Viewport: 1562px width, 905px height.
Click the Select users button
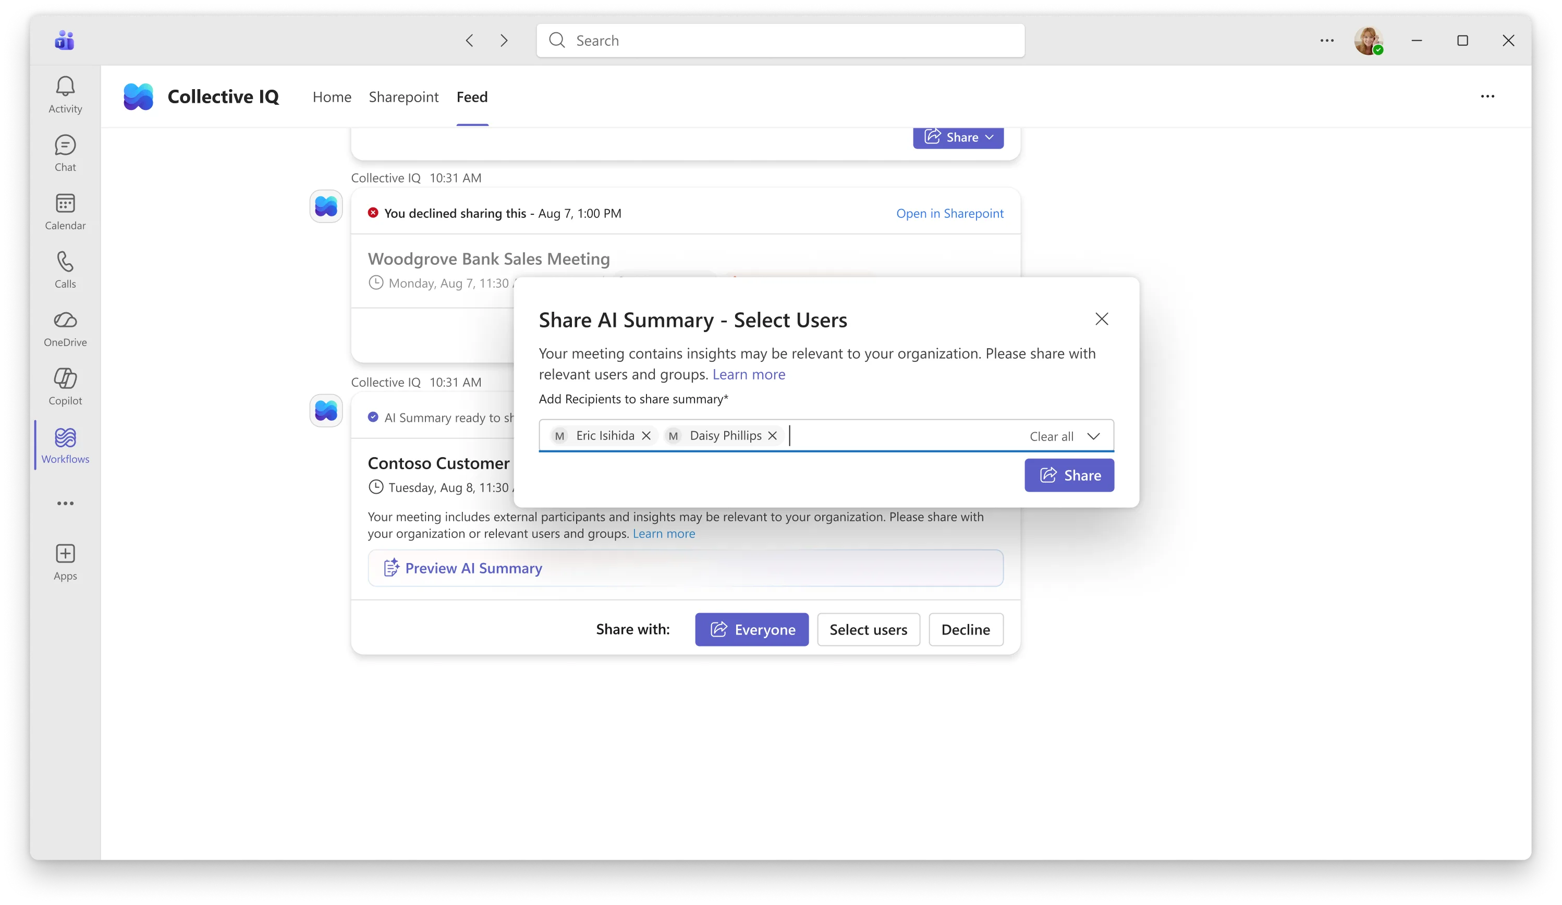(x=868, y=630)
